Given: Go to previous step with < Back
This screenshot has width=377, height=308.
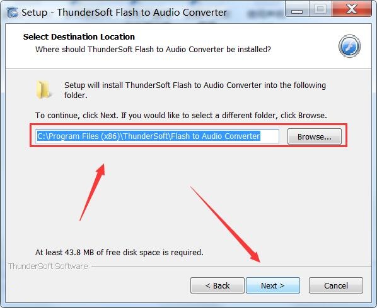Looking at the screenshot, I should 217,285.
